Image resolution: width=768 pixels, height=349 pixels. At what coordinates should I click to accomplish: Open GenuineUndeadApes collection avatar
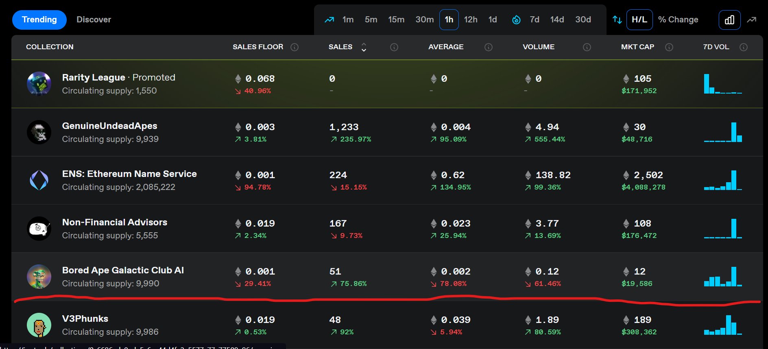tap(39, 132)
